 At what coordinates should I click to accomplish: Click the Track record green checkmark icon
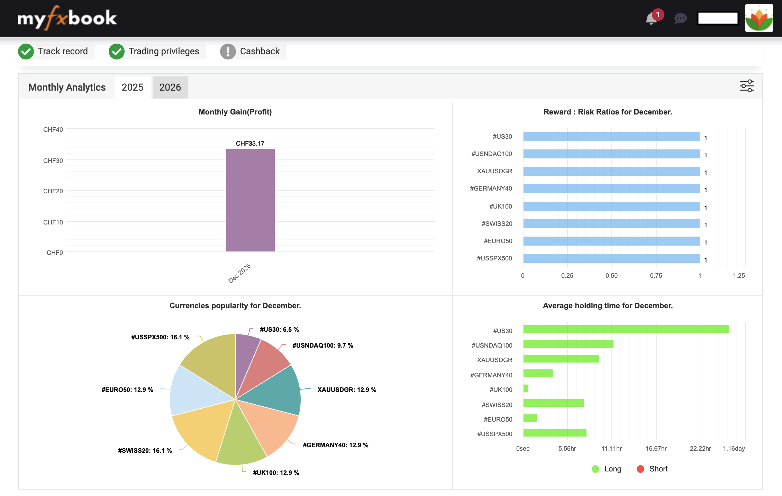pyautogui.click(x=26, y=52)
